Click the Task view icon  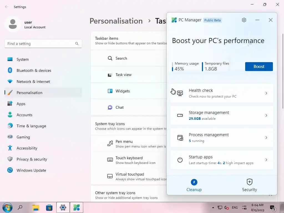pos(110,75)
